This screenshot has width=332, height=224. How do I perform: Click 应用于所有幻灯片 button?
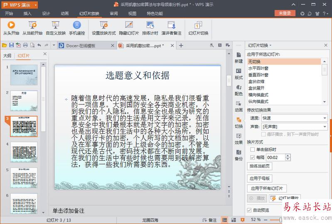[x=267, y=188]
